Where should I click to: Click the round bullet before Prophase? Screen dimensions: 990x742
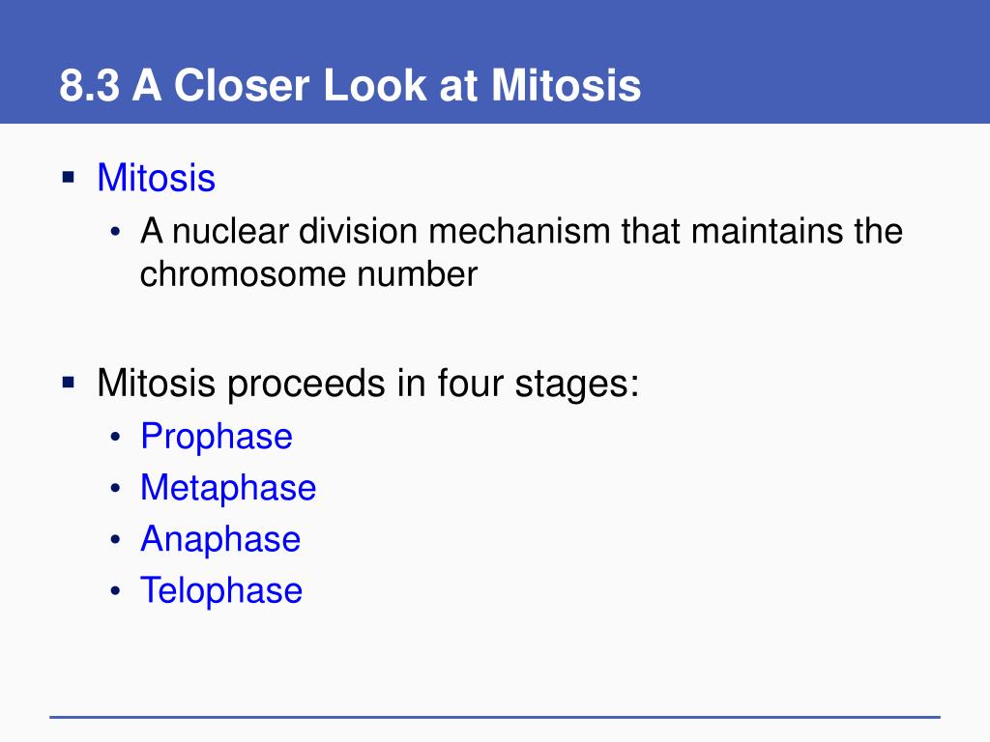[x=115, y=437]
